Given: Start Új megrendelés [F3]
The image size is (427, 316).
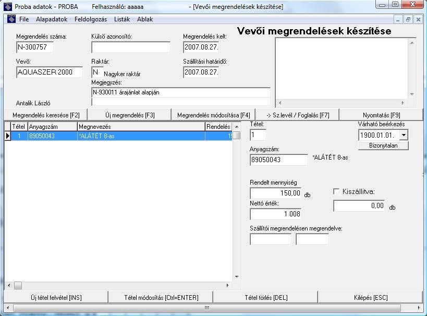Looking at the screenshot, I should tap(128, 115).
